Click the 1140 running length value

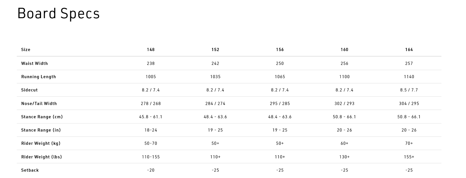tap(409, 77)
